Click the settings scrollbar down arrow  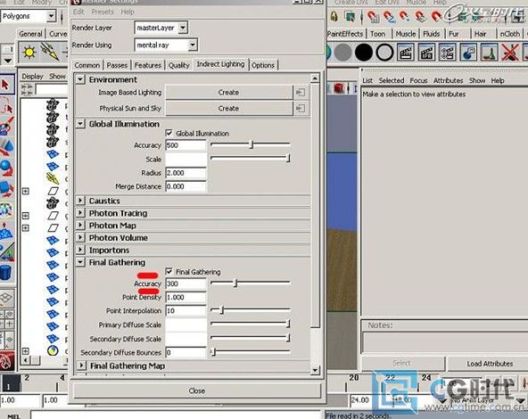315,370
